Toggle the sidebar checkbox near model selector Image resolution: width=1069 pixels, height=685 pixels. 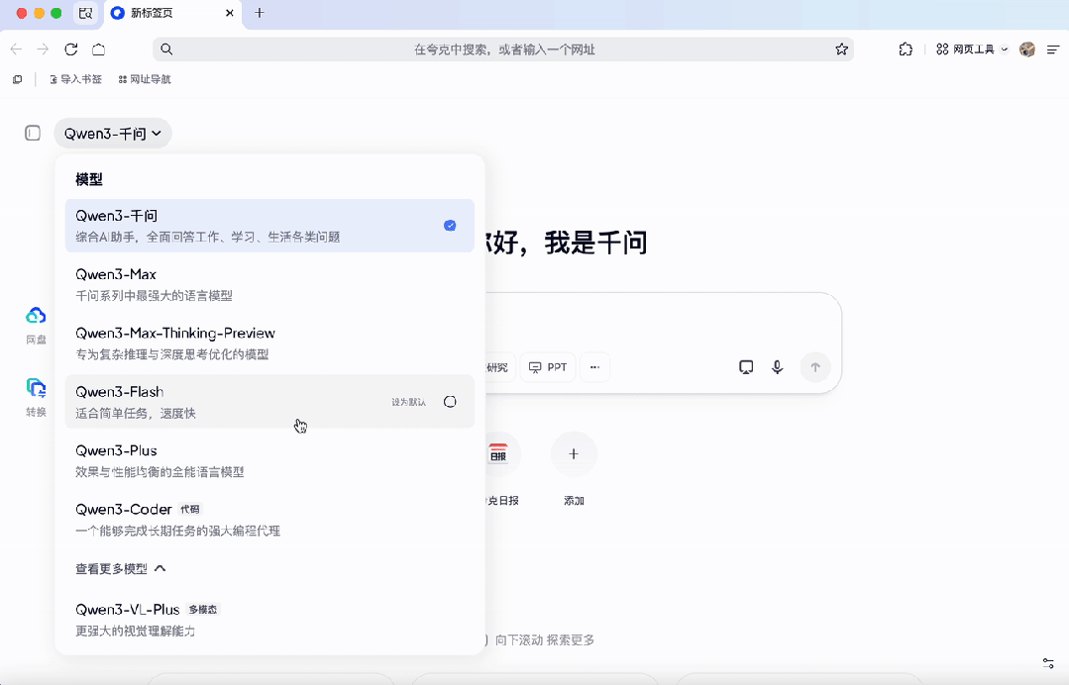[32, 132]
